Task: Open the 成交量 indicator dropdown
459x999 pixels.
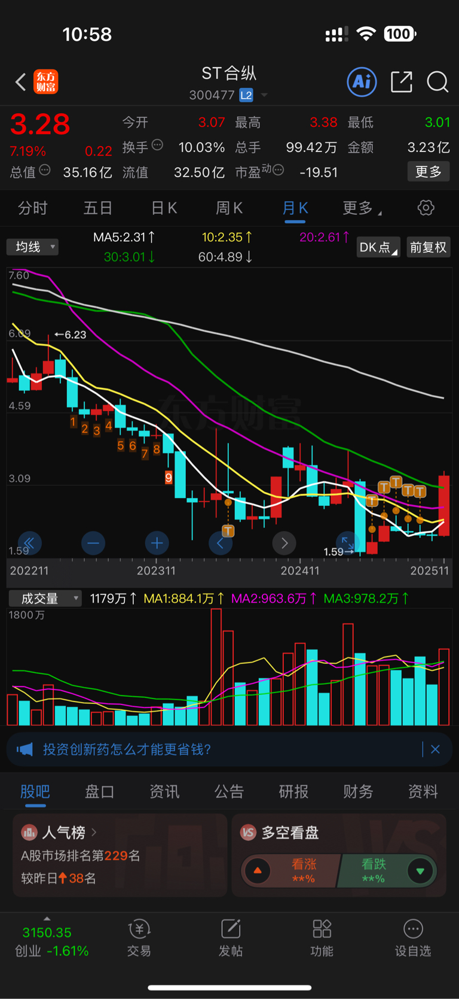Action: 45,598
